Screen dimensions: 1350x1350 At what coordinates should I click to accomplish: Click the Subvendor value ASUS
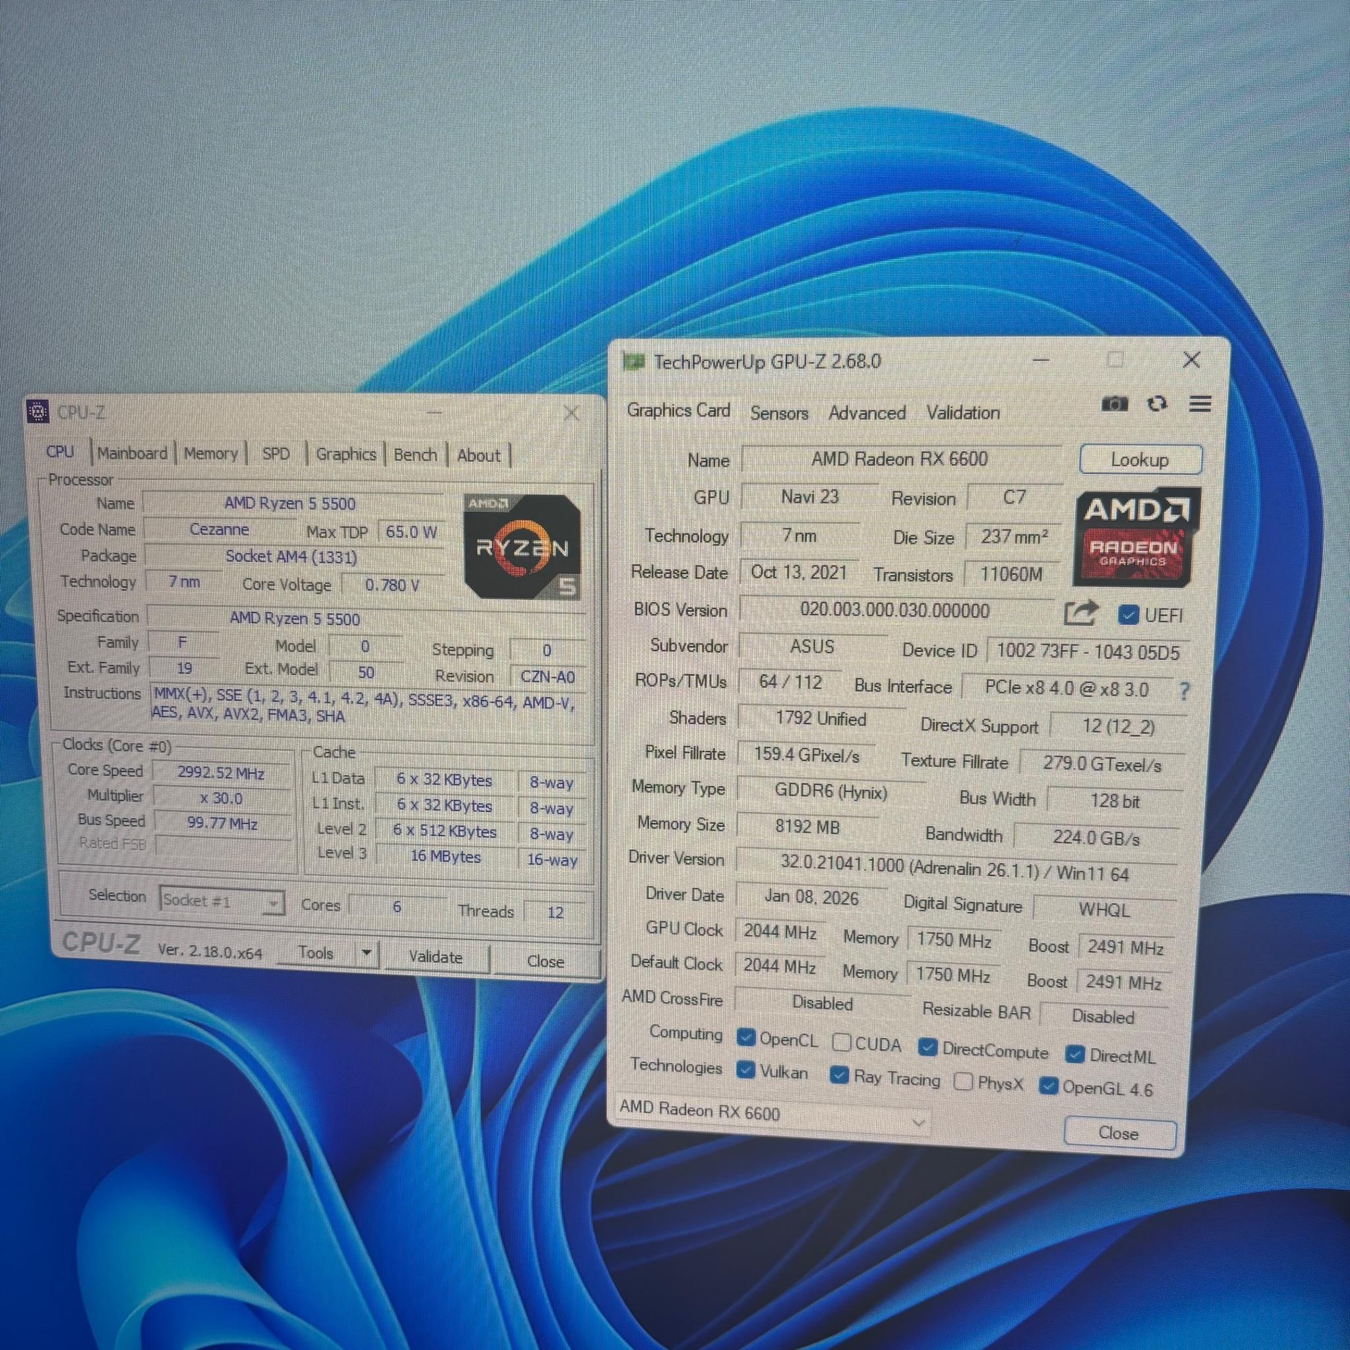pos(812,647)
